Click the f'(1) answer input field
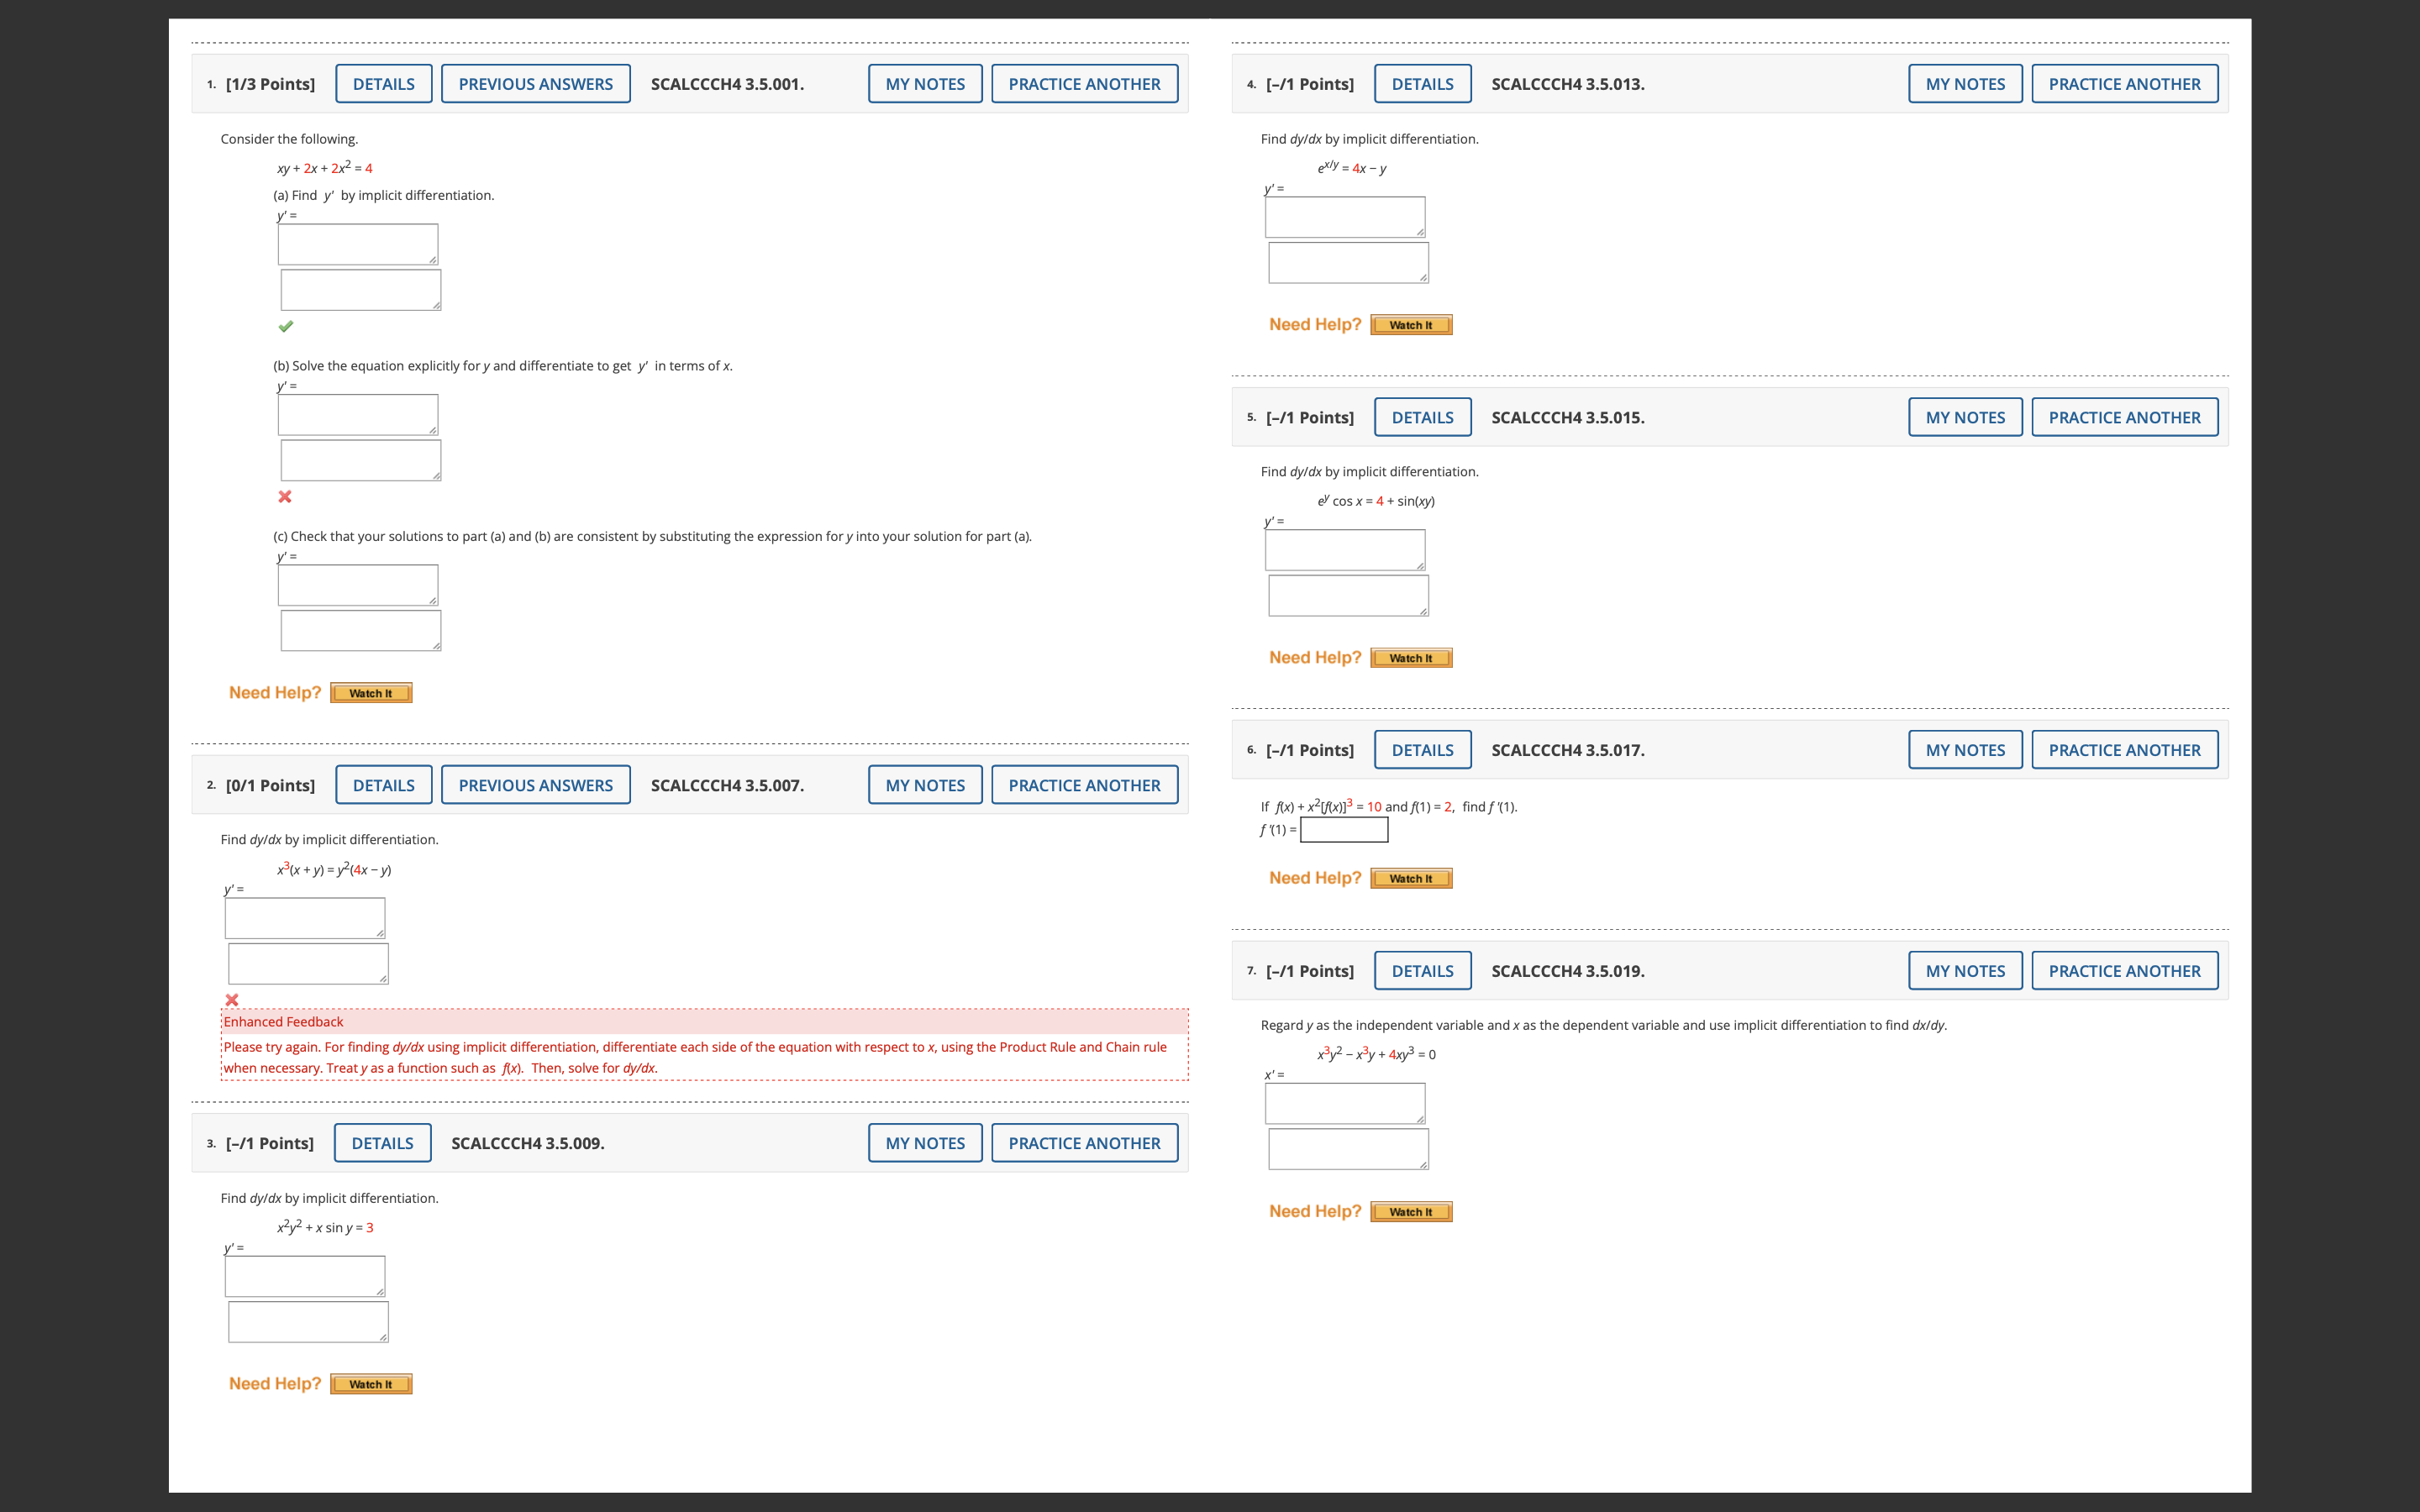Image resolution: width=2420 pixels, height=1512 pixels. 1344,830
